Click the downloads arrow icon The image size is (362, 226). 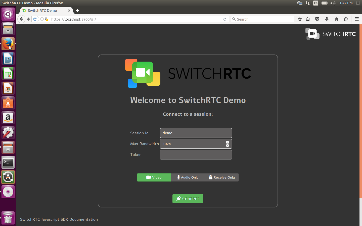(x=327, y=19)
